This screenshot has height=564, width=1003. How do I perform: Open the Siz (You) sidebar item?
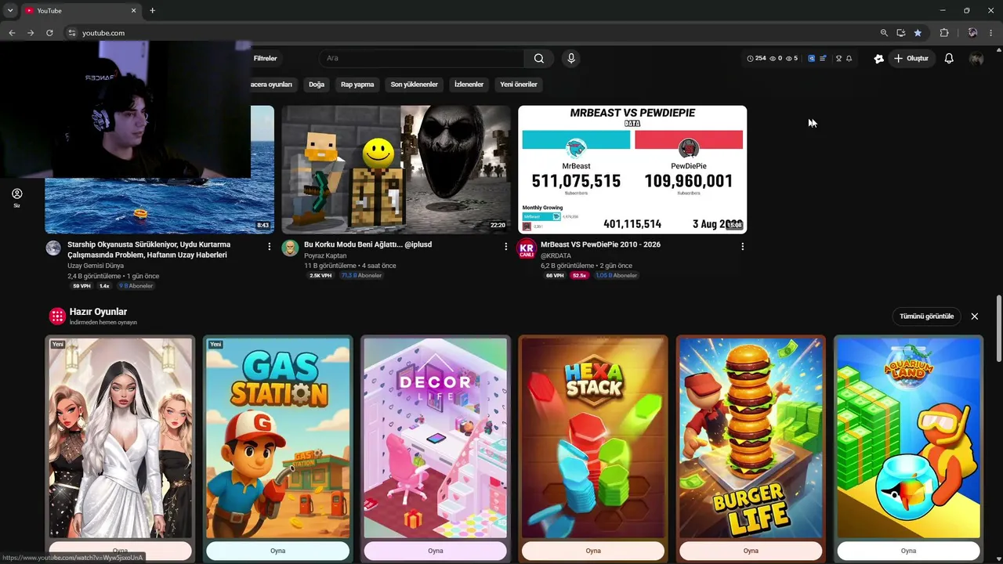click(x=16, y=197)
